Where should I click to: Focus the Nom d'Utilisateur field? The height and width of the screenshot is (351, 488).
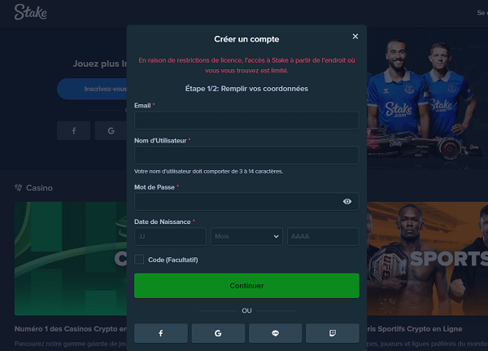pos(246,156)
